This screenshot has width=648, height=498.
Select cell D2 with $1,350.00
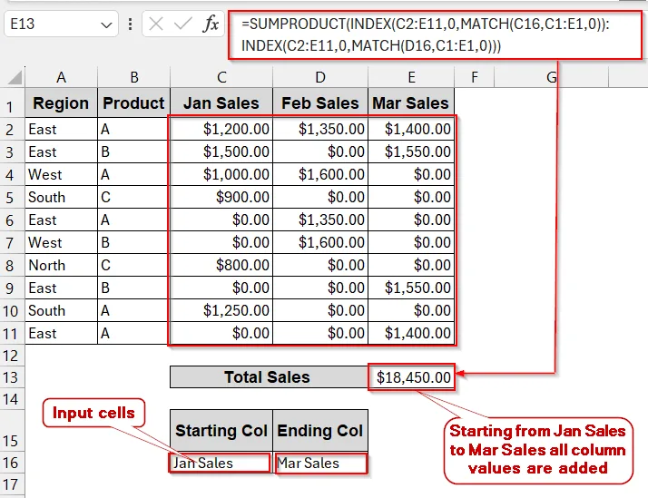320,129
